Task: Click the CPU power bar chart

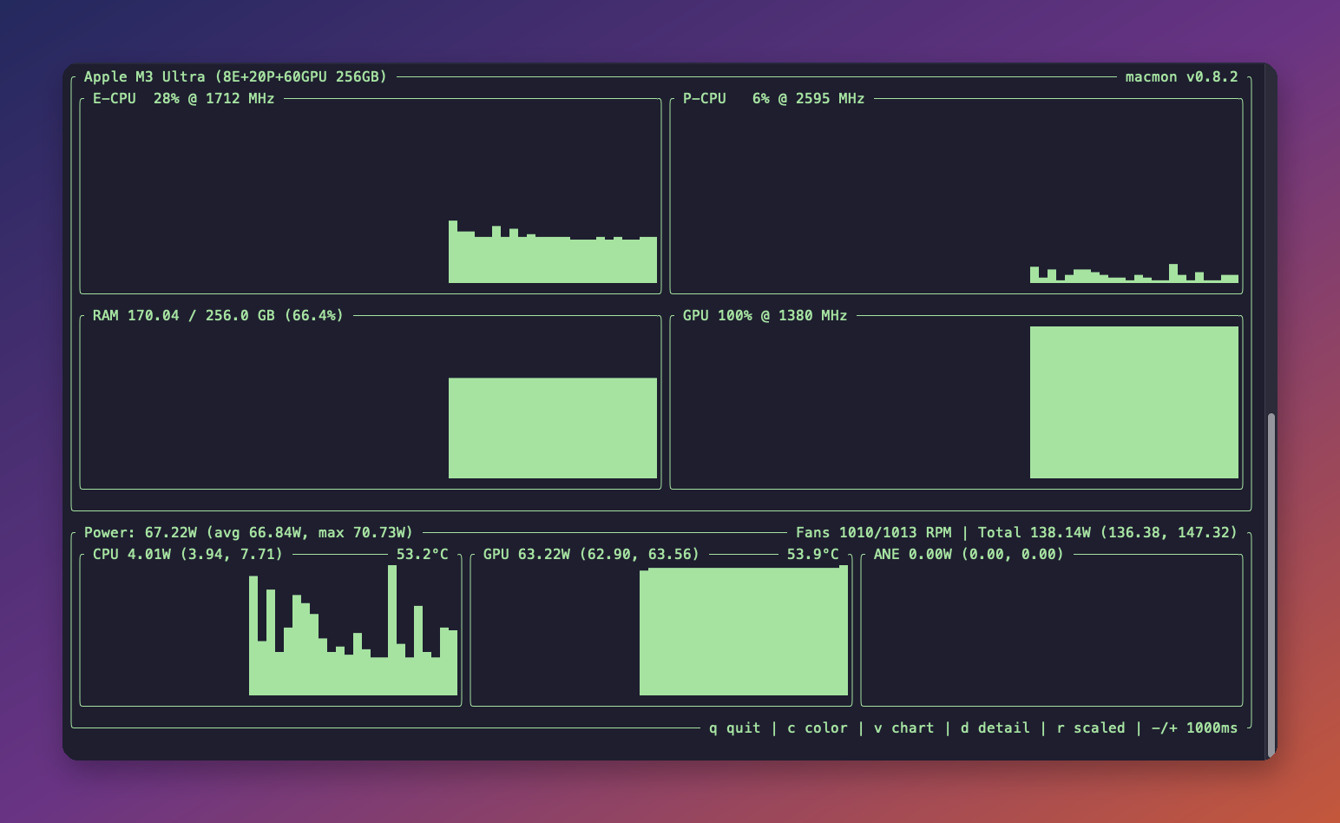Action: coord(353,630)
